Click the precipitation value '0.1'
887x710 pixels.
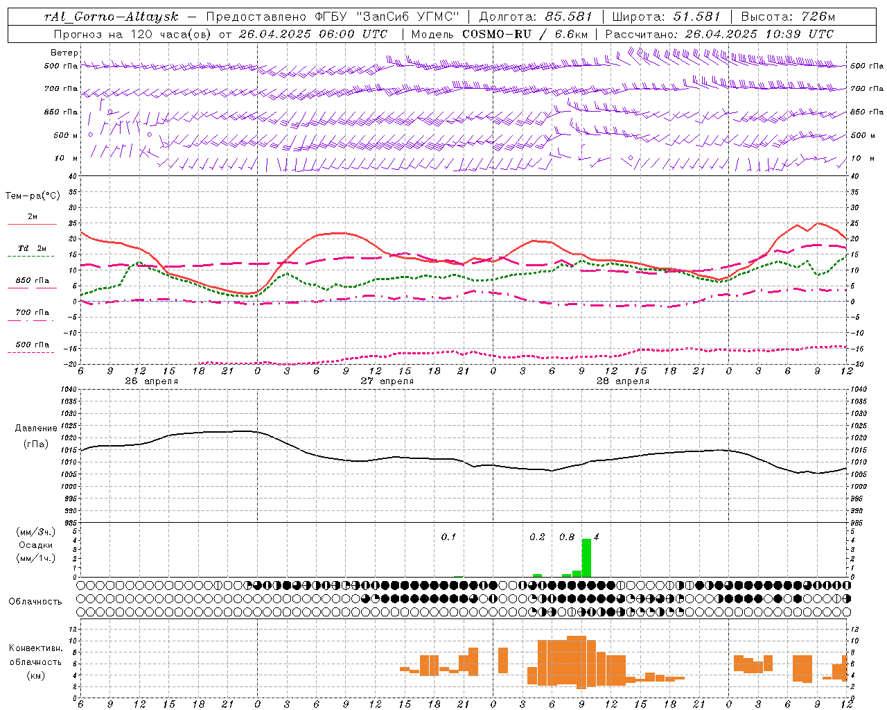point(448,537)
